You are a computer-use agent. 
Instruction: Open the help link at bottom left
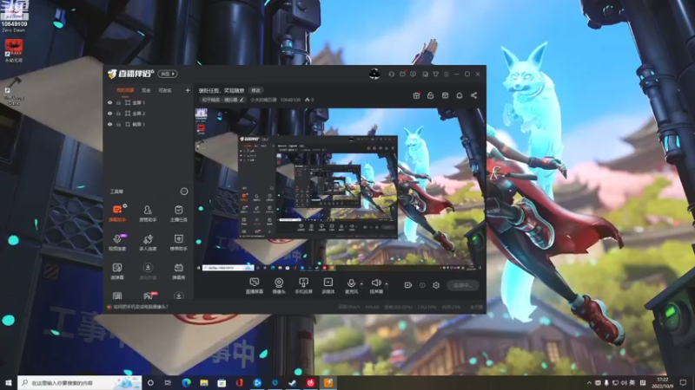(141, 307)
